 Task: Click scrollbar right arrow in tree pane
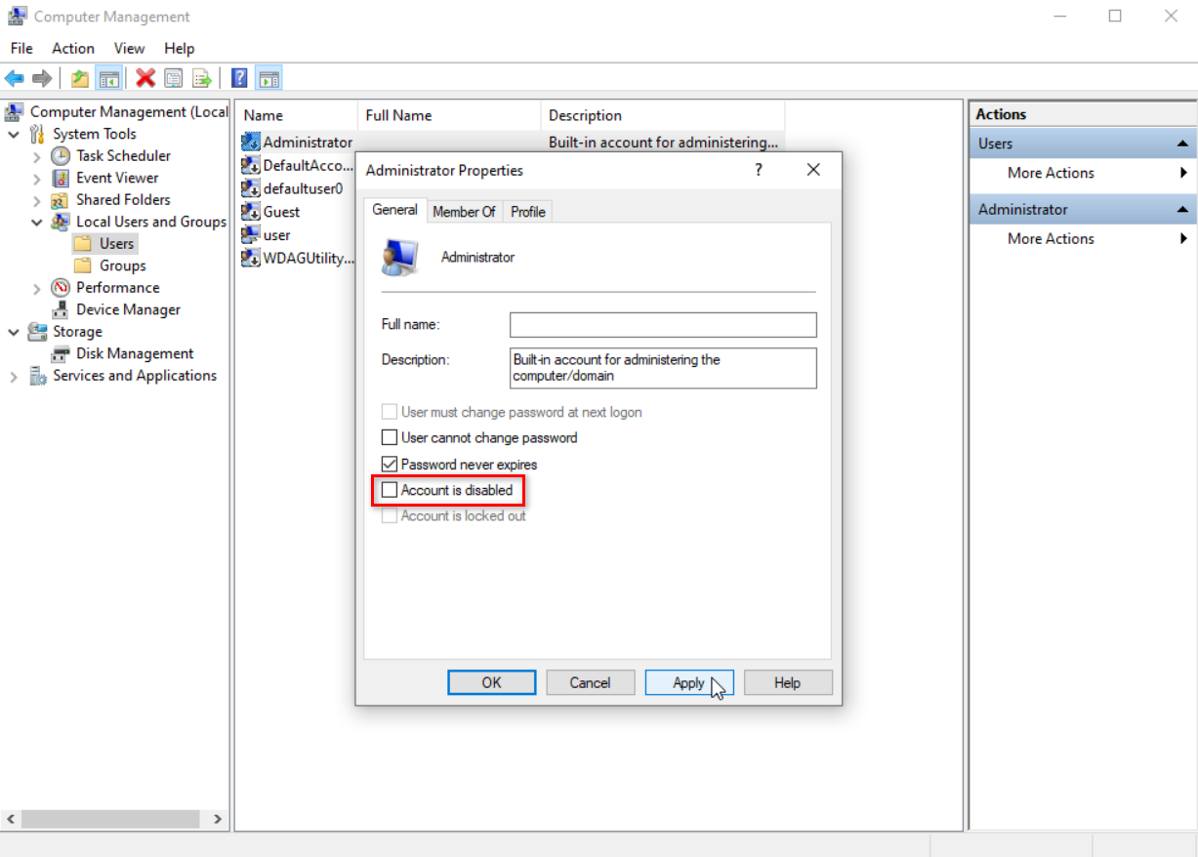pos(218,819)
